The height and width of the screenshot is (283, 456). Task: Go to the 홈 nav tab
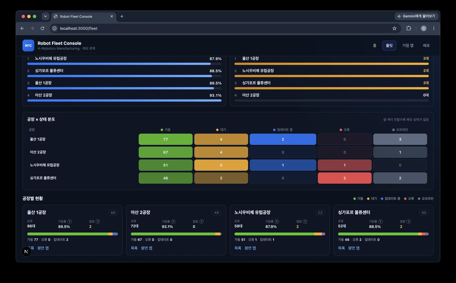pyautogui.click(x=375, y=46)
